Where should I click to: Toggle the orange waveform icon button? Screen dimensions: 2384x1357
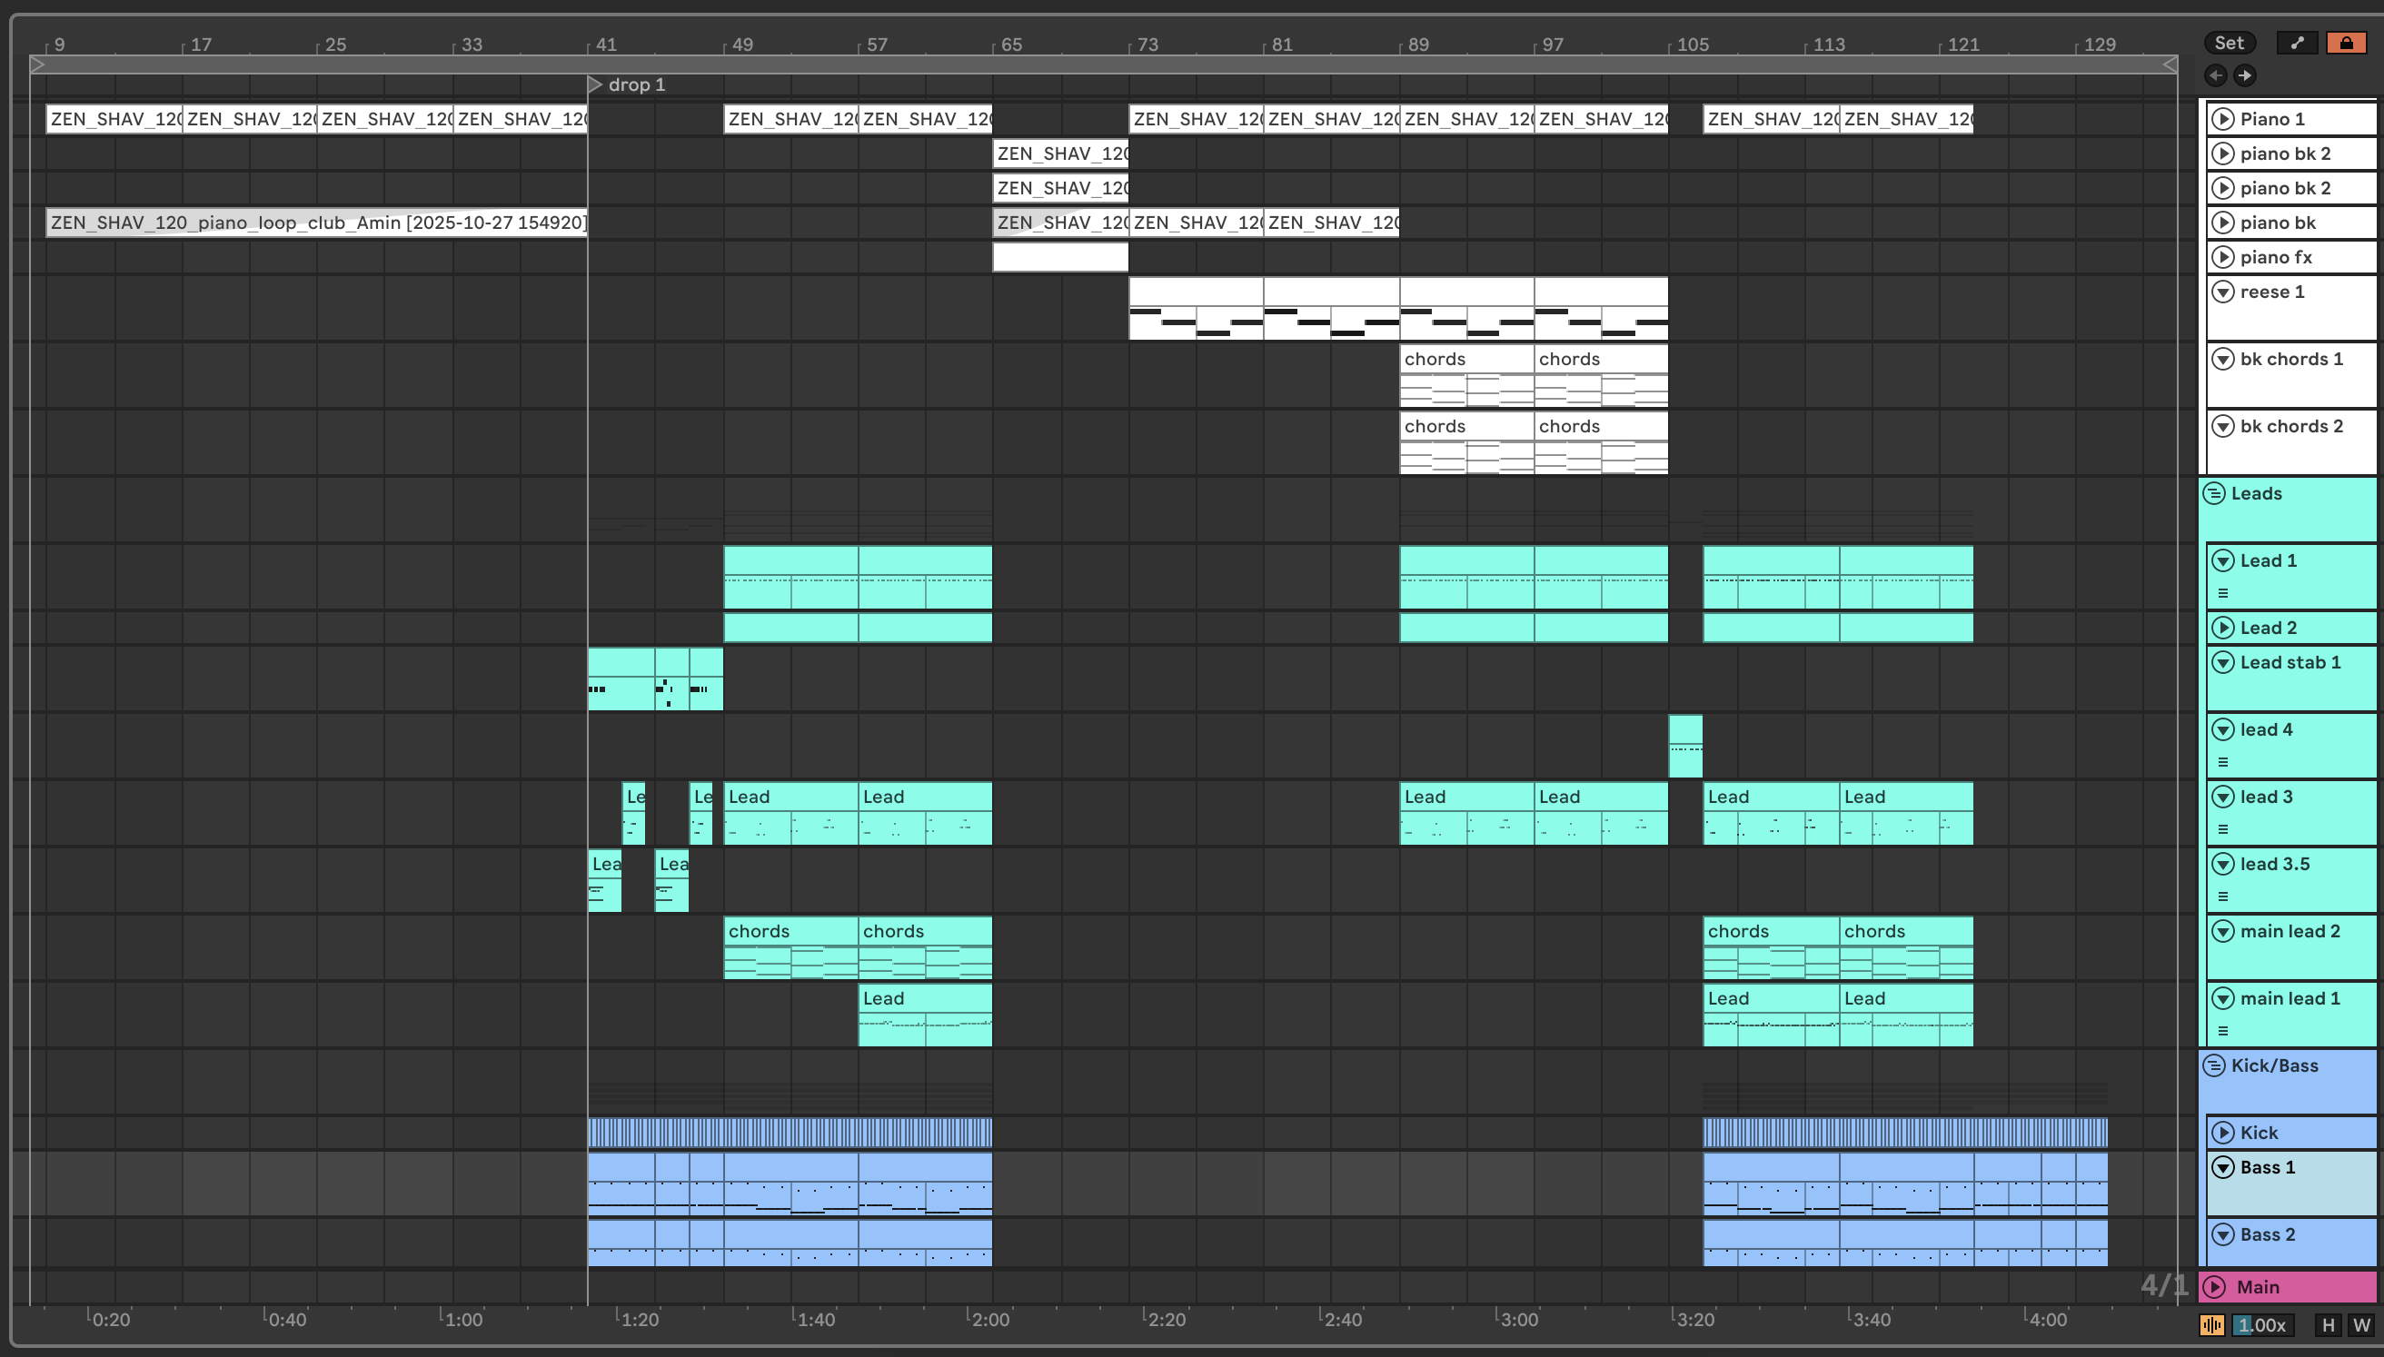[x=2211, y=1324]
